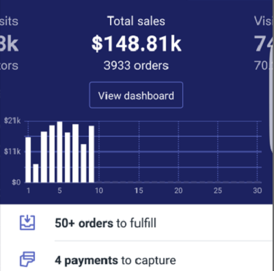Open the 50+ orders to fulfill link

click(x=105, y=223)
